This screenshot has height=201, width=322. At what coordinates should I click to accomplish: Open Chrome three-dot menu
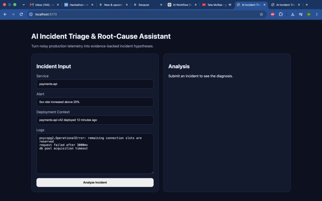(x=317, y=14)
